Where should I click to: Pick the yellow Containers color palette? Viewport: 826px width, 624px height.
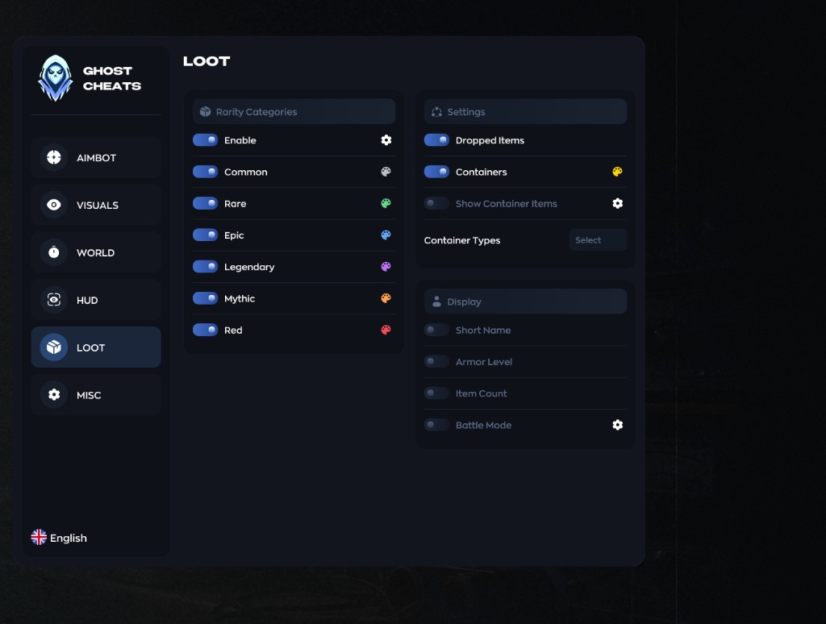(x=617, y=172)
